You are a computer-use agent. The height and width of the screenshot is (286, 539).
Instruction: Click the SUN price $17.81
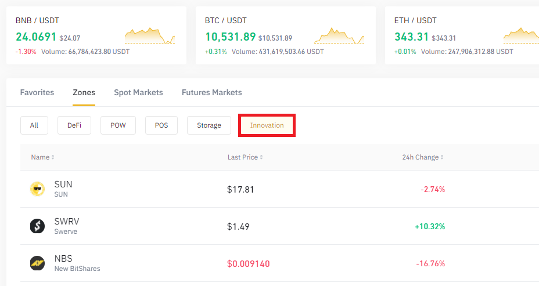[240, 190]
